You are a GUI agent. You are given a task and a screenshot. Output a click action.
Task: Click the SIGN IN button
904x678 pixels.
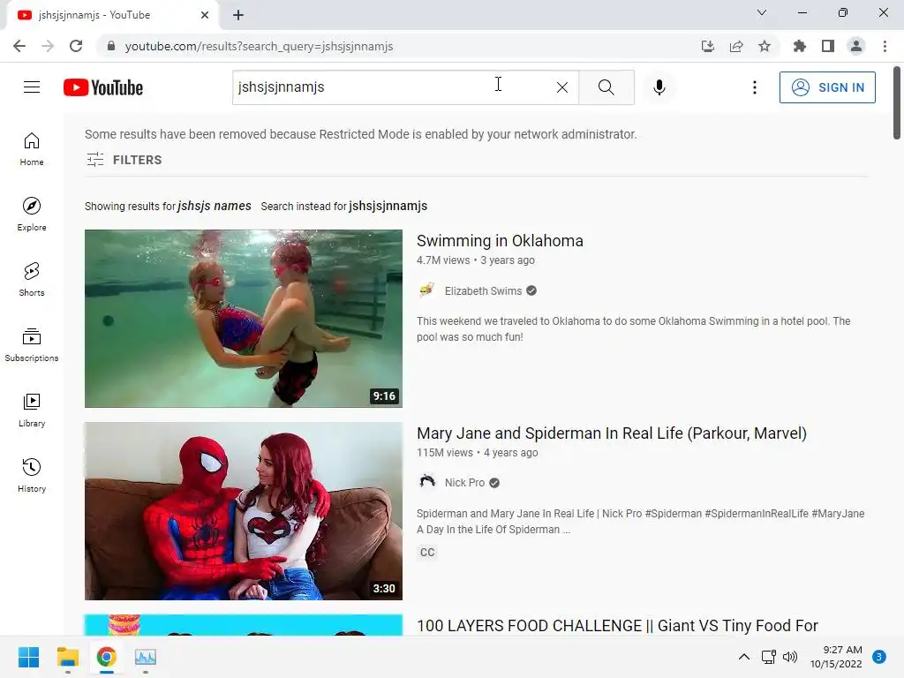[827, 87]
